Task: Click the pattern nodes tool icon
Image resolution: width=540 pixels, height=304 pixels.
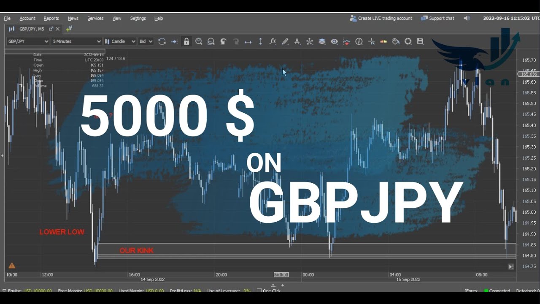Action: [310, 41]
